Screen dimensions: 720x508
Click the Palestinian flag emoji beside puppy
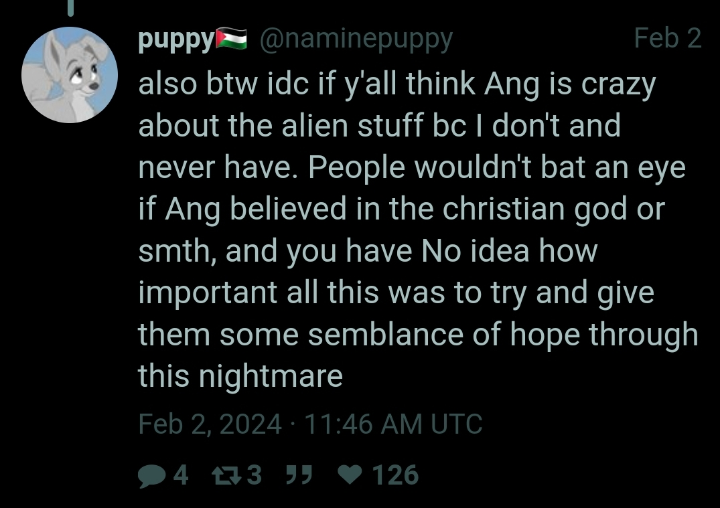pos(232,39)
